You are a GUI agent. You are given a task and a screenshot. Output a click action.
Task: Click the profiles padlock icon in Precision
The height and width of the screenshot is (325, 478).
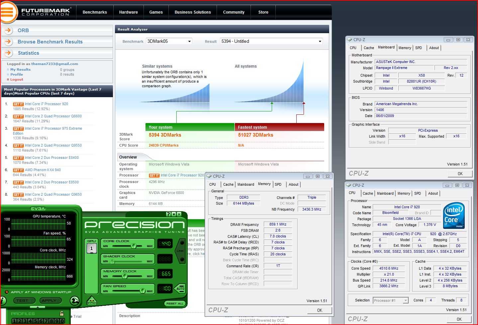click(x=62, y=313)
